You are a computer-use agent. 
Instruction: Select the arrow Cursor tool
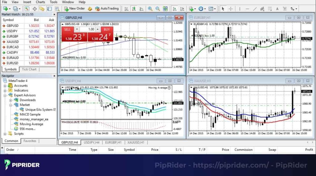point(223,9)
